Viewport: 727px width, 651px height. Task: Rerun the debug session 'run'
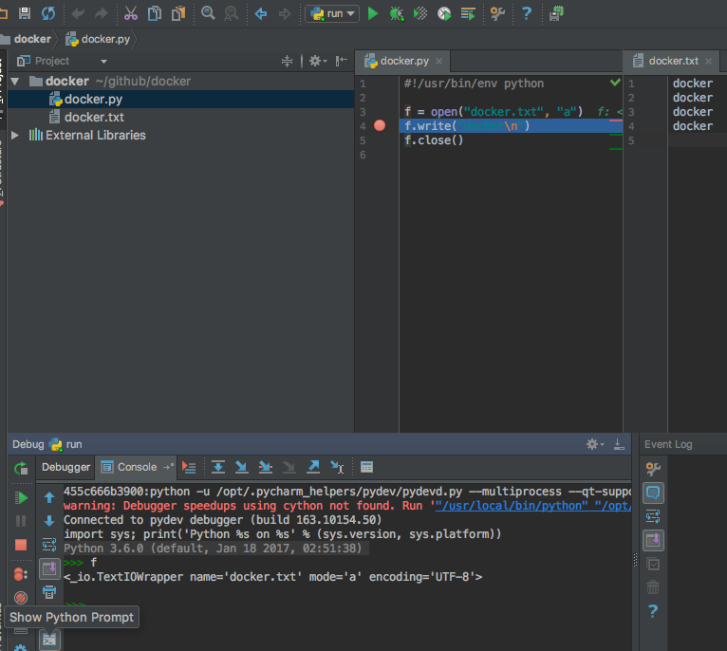pyautogui.click(x=21, y=468)
